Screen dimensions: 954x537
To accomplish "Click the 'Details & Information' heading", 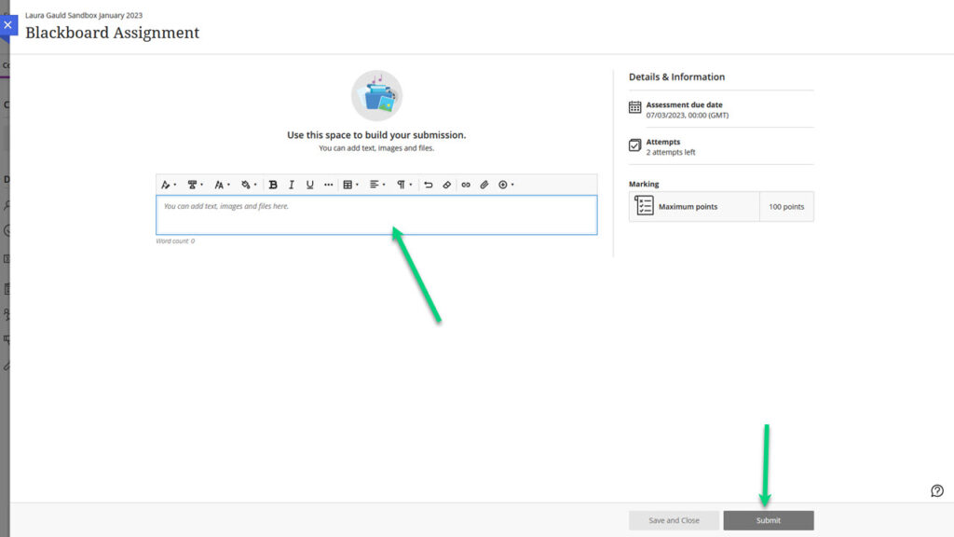I will (676, 76).
